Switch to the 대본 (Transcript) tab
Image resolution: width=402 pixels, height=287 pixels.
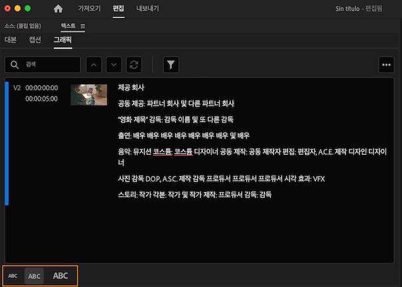11,40
